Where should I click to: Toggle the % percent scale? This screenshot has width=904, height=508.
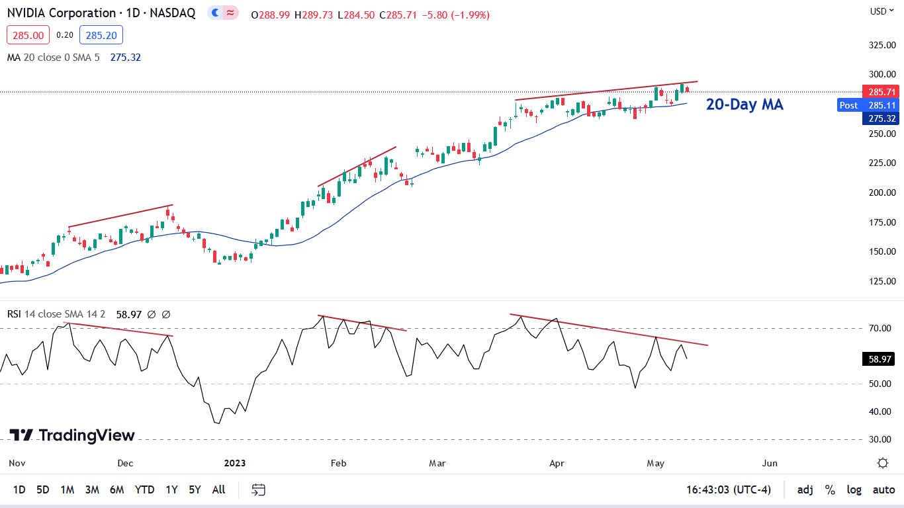pos(830,489)
